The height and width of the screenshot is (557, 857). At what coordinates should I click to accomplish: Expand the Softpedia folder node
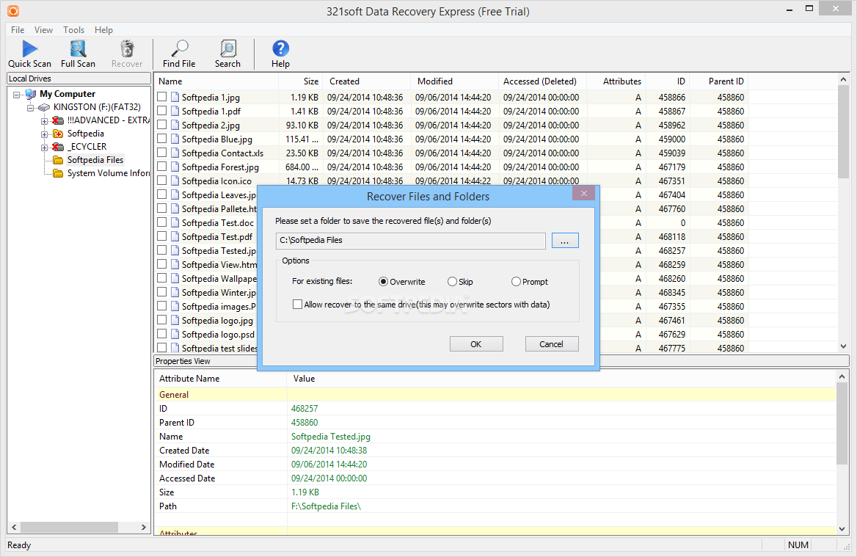tap(44, 134)
